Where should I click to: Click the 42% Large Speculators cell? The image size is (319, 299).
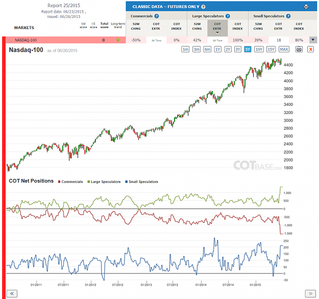[x=197, y=40]
